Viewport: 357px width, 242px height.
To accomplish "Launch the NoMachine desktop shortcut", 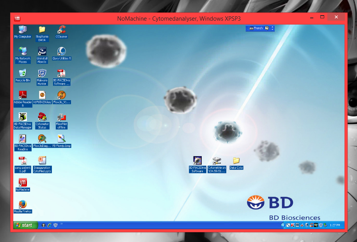I will (x=23, y=185).
